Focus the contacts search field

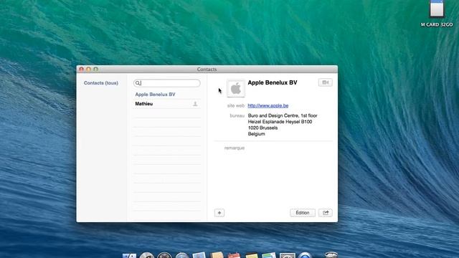[167, 83]
